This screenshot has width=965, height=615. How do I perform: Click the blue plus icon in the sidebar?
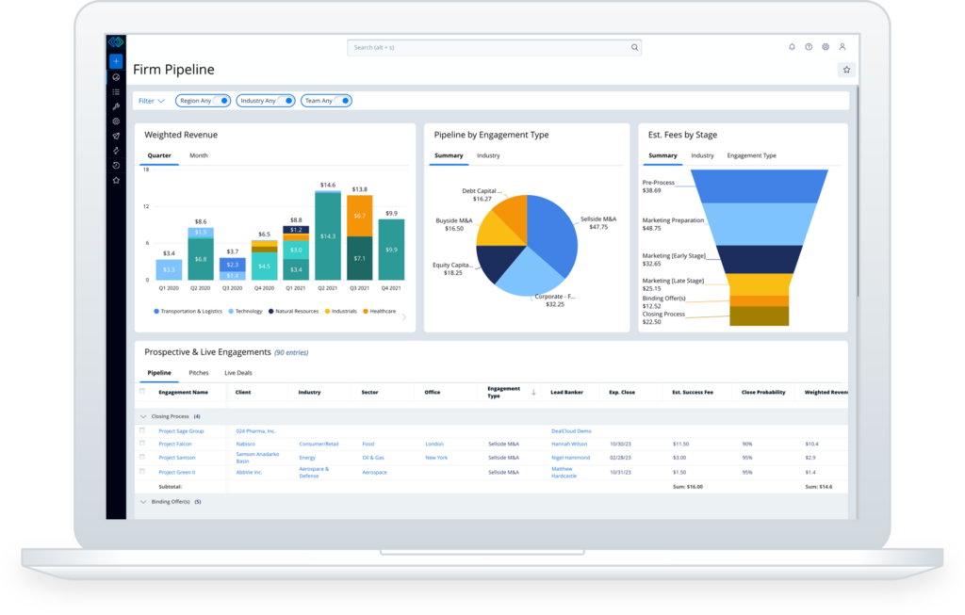[x=115, y=60]
